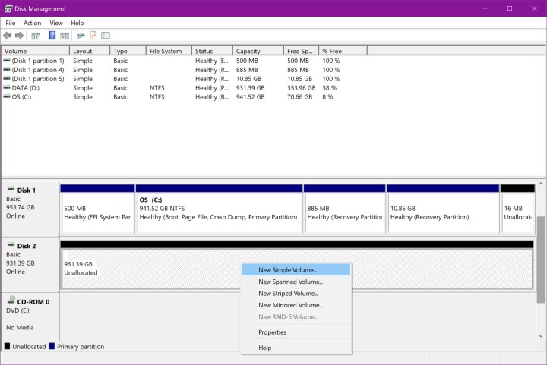Select the DATA (D:) volume row icon
The image size is (547, 365).
[x=7, y=88]
